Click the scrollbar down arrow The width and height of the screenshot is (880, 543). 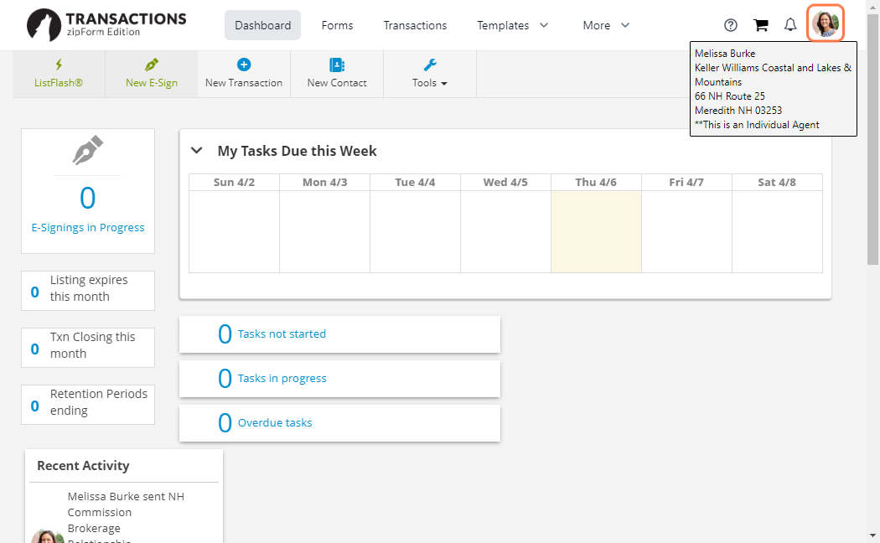tap(872, 535)
